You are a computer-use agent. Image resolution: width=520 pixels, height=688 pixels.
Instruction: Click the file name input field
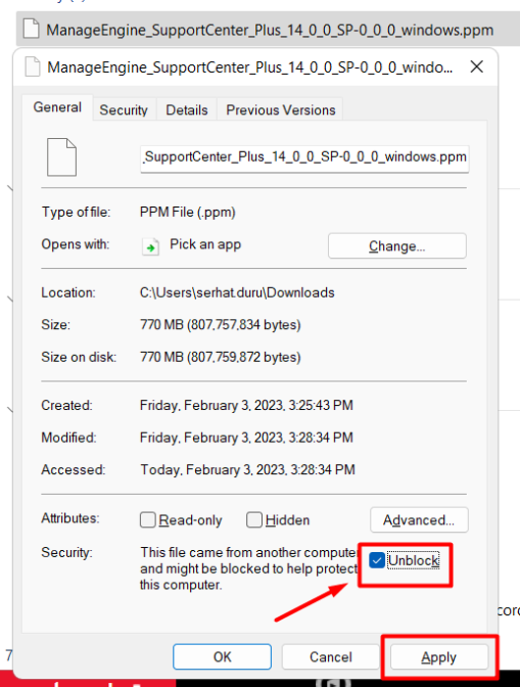(304, 158)
